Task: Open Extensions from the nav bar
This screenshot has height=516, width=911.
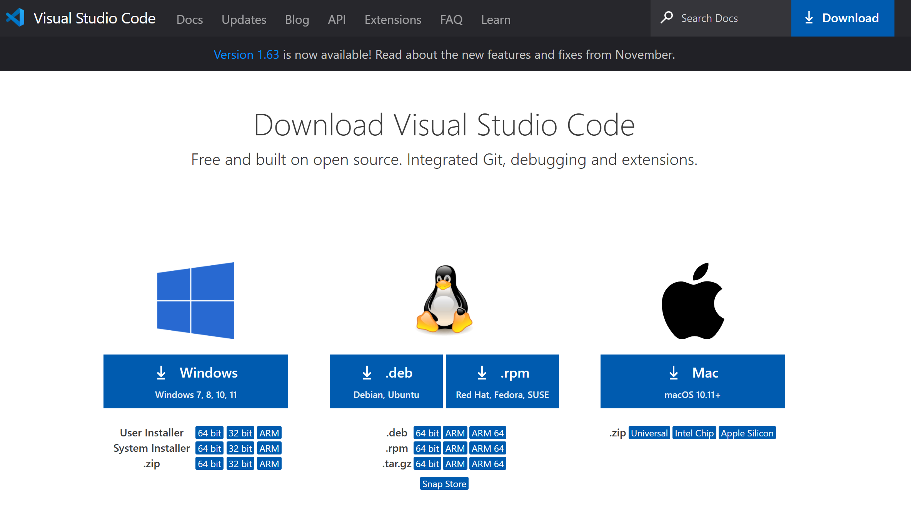Action: coord(393,19)
